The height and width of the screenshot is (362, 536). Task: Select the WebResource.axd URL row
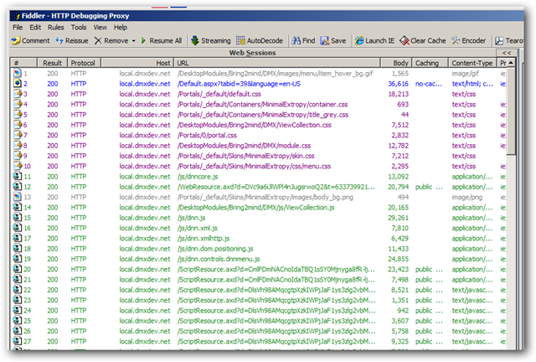[276, 187]
